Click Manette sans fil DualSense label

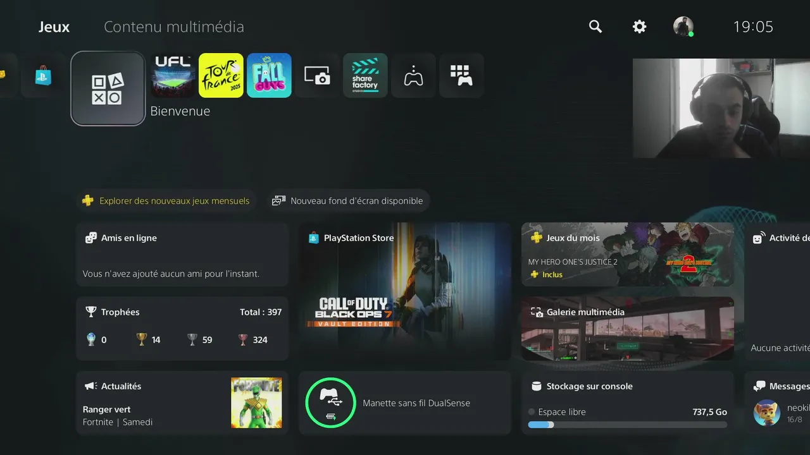point(416,403)
